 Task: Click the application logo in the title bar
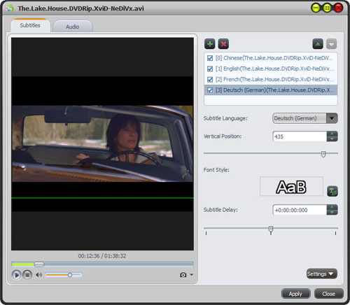point(10,8)
